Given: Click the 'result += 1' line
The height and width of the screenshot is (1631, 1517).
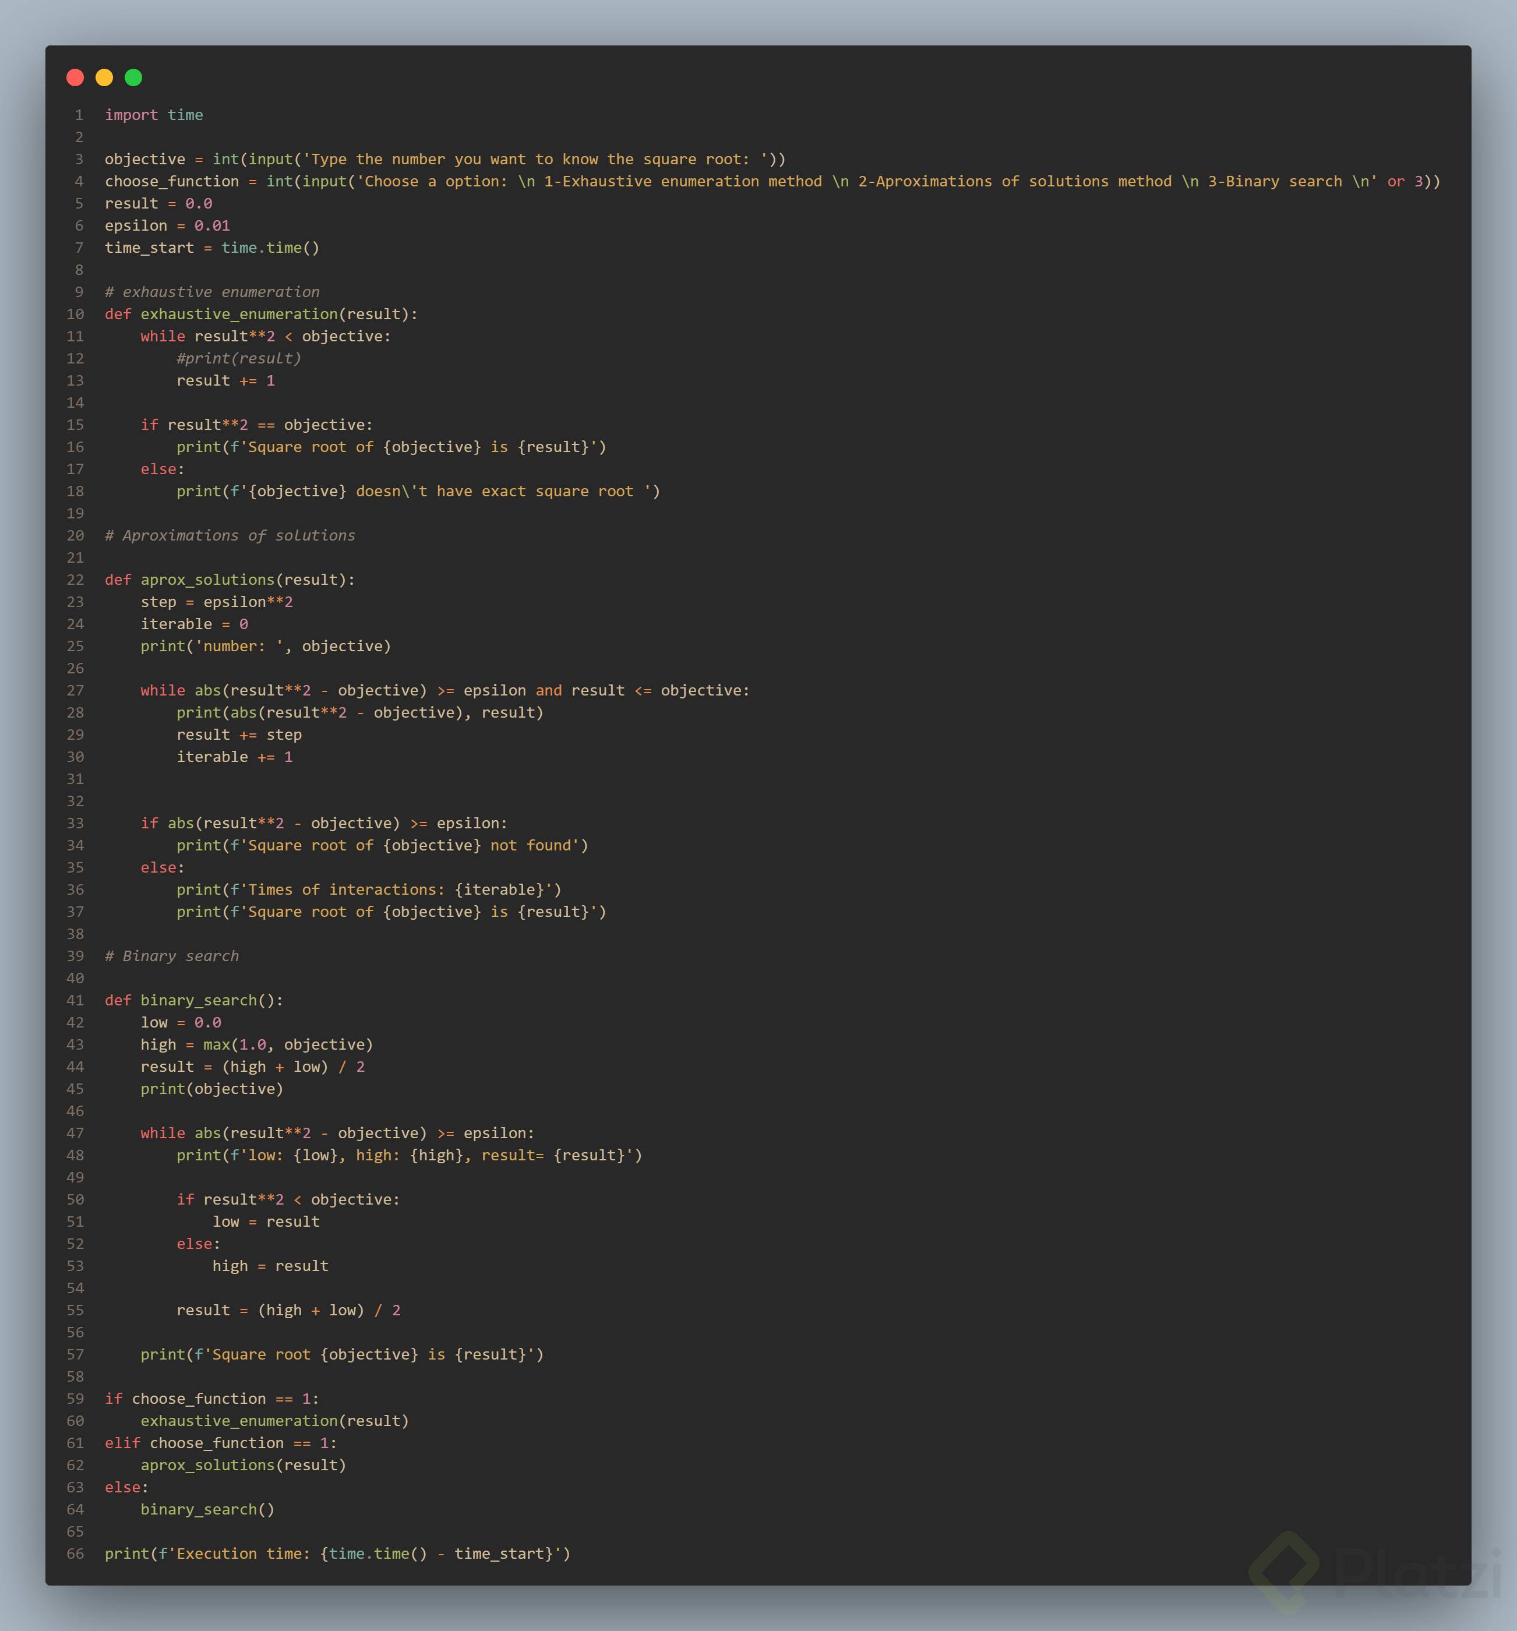Looking at the screenshot, I should coord(225,381).
